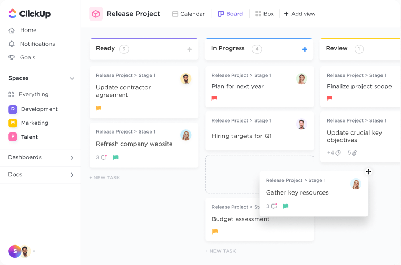
Task: Switch to the Calendar view
Action: [189, 14]
